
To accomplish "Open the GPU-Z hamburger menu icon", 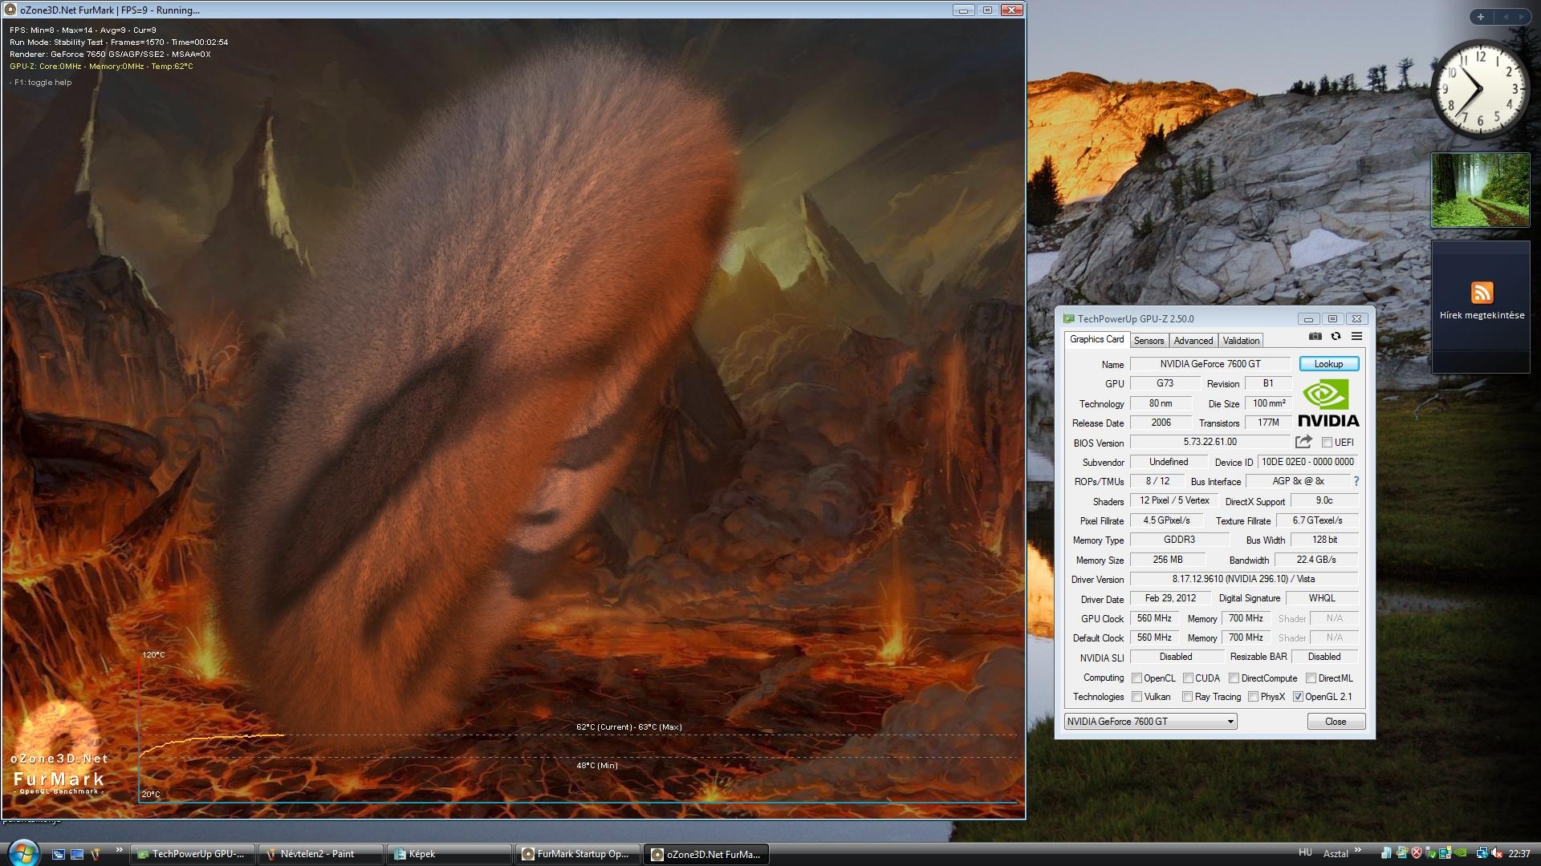I will pyautogui.click(x=1356, y=337).
